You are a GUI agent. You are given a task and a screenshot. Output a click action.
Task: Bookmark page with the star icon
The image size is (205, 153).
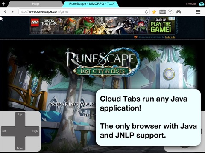(154, 12)
